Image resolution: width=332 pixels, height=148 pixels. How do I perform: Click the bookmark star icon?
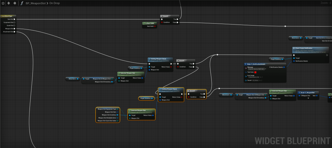tap(3, 3)
